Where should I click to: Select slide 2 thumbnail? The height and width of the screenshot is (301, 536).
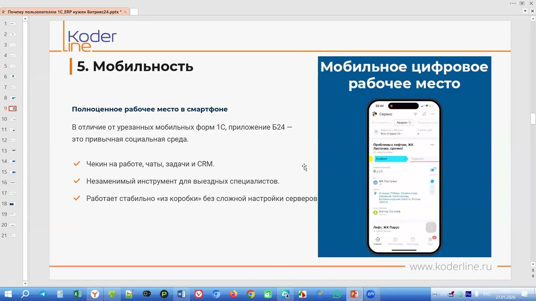tap(13, 34)
